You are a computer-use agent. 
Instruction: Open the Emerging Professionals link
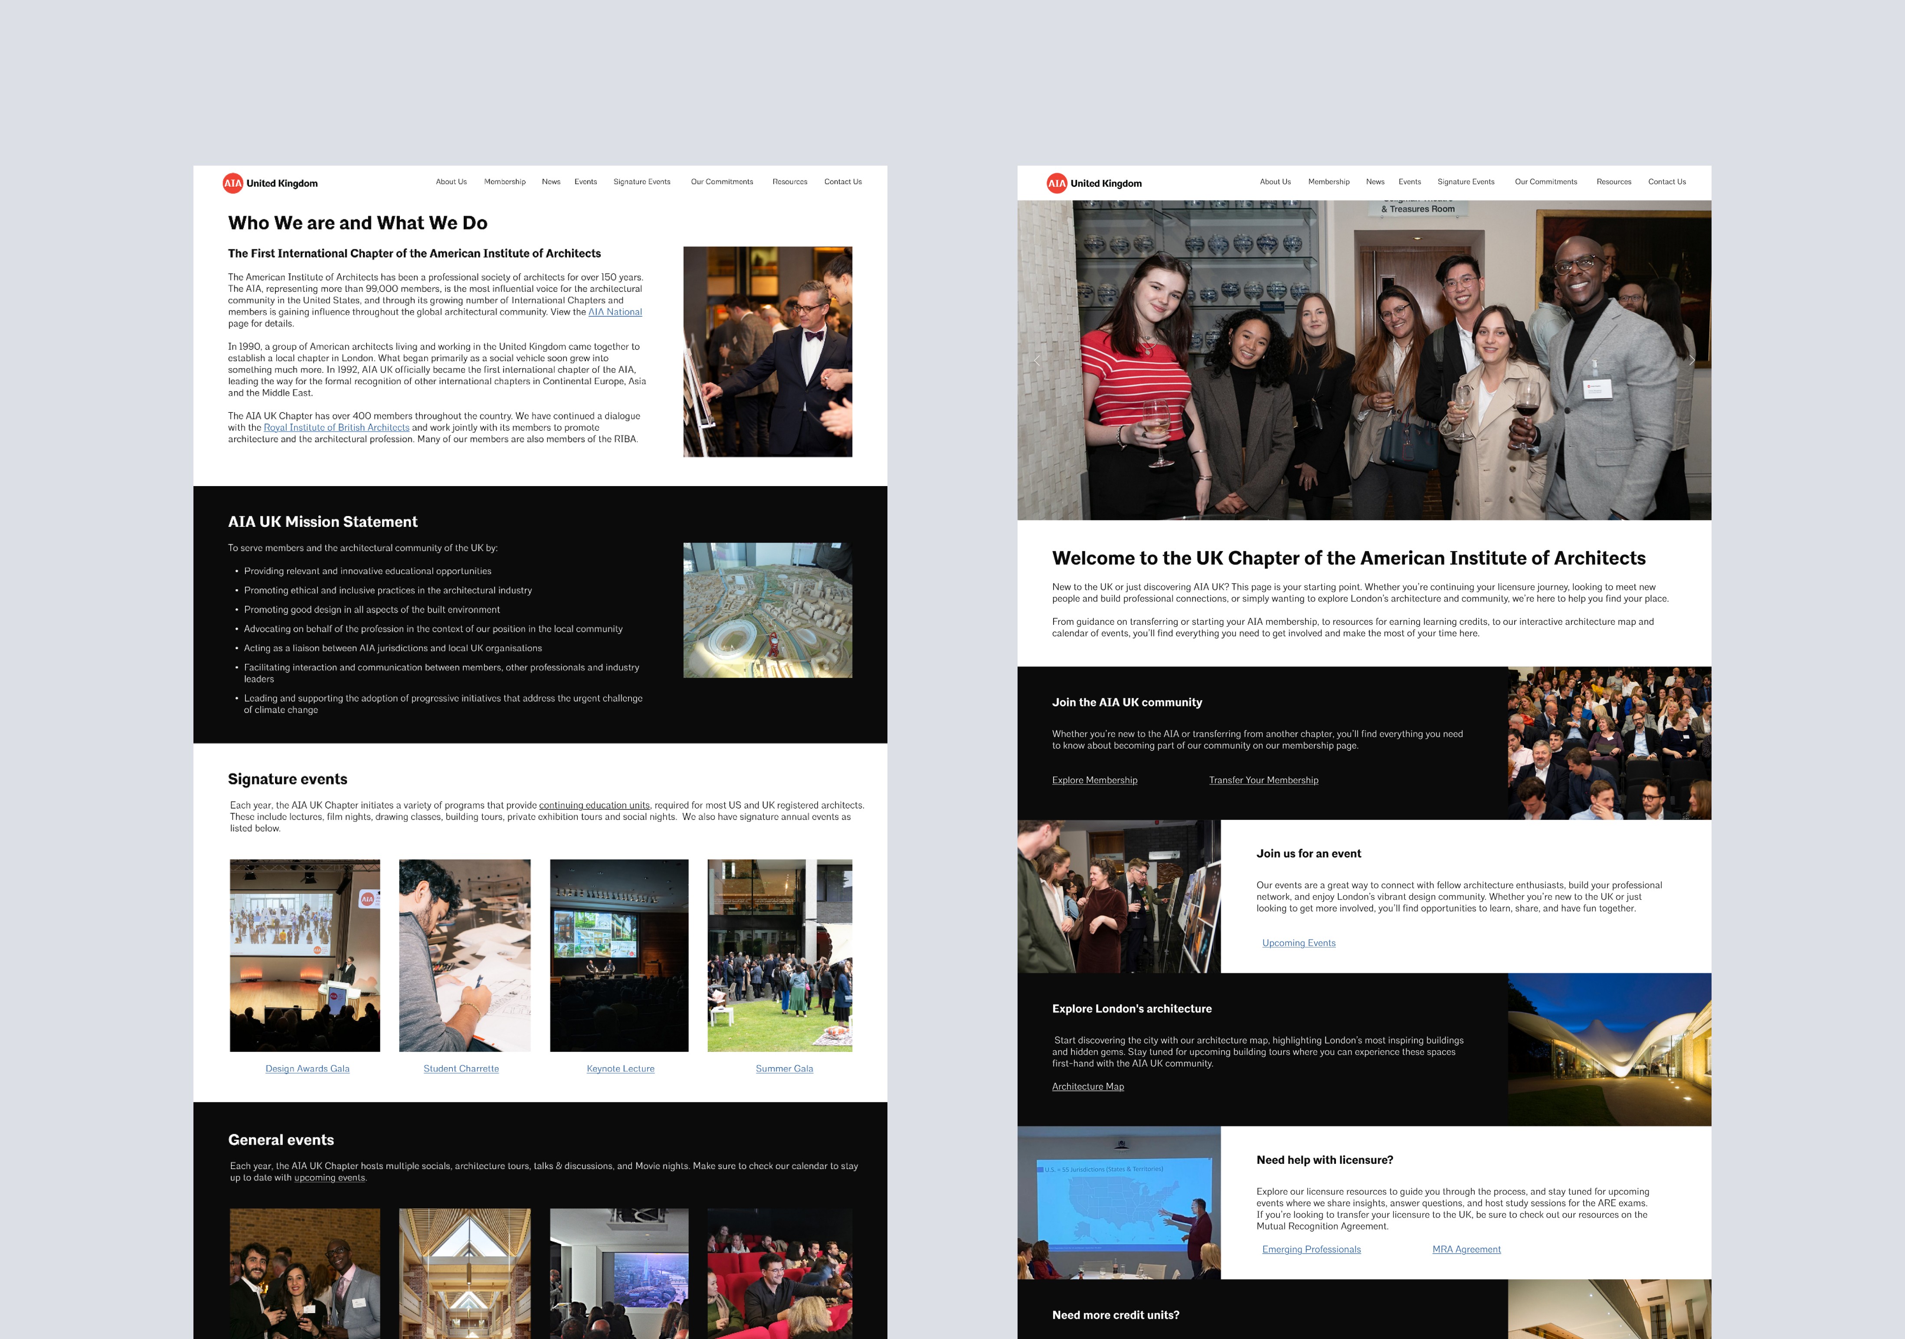pos(1311,1249)
